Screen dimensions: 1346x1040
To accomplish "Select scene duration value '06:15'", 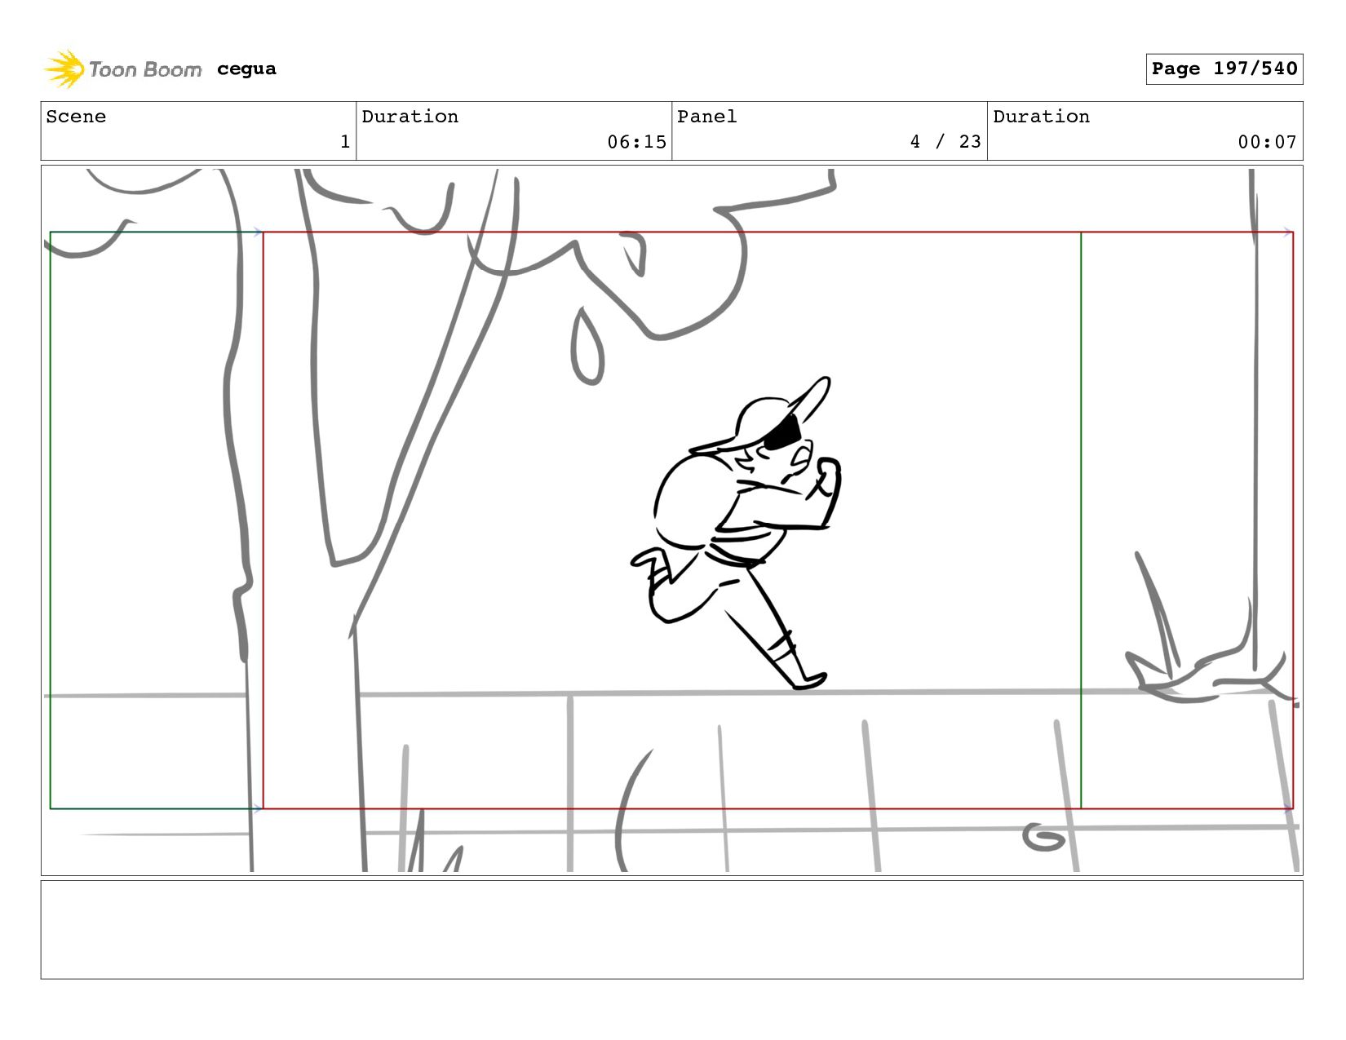I will point(636,142).
